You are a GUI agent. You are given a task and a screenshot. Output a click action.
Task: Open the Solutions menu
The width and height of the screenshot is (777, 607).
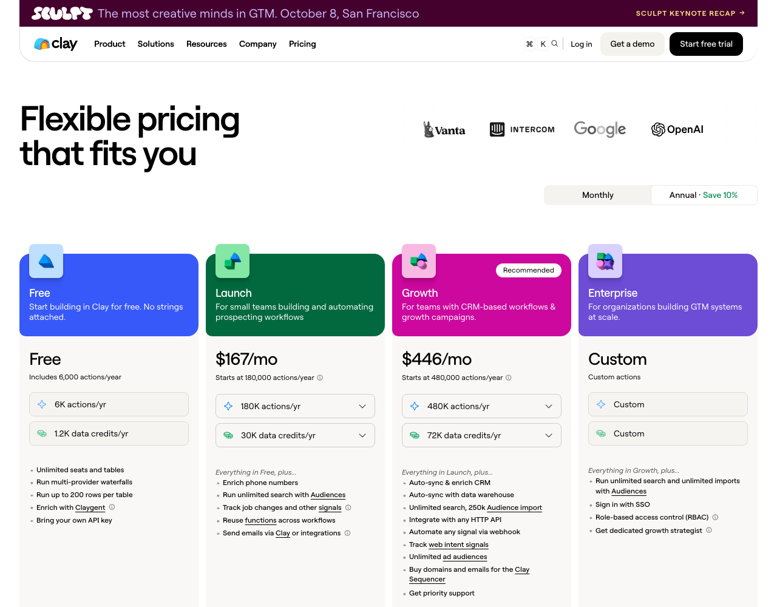156,44
